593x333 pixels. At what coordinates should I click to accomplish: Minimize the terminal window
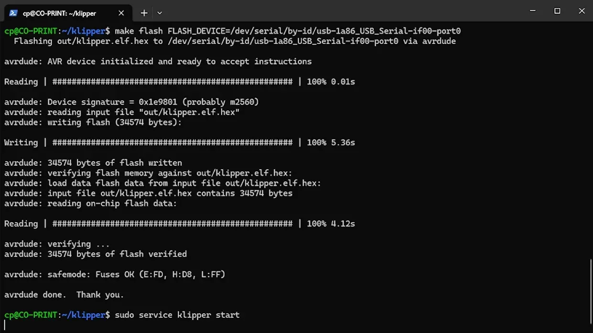coord(532,11)
